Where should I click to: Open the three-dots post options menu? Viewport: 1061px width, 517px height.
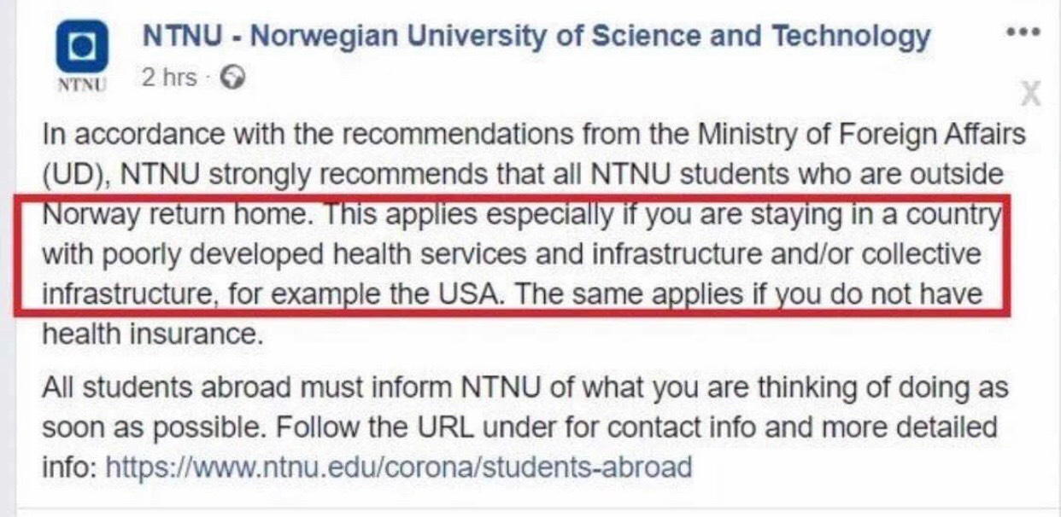pos(1023,32)
